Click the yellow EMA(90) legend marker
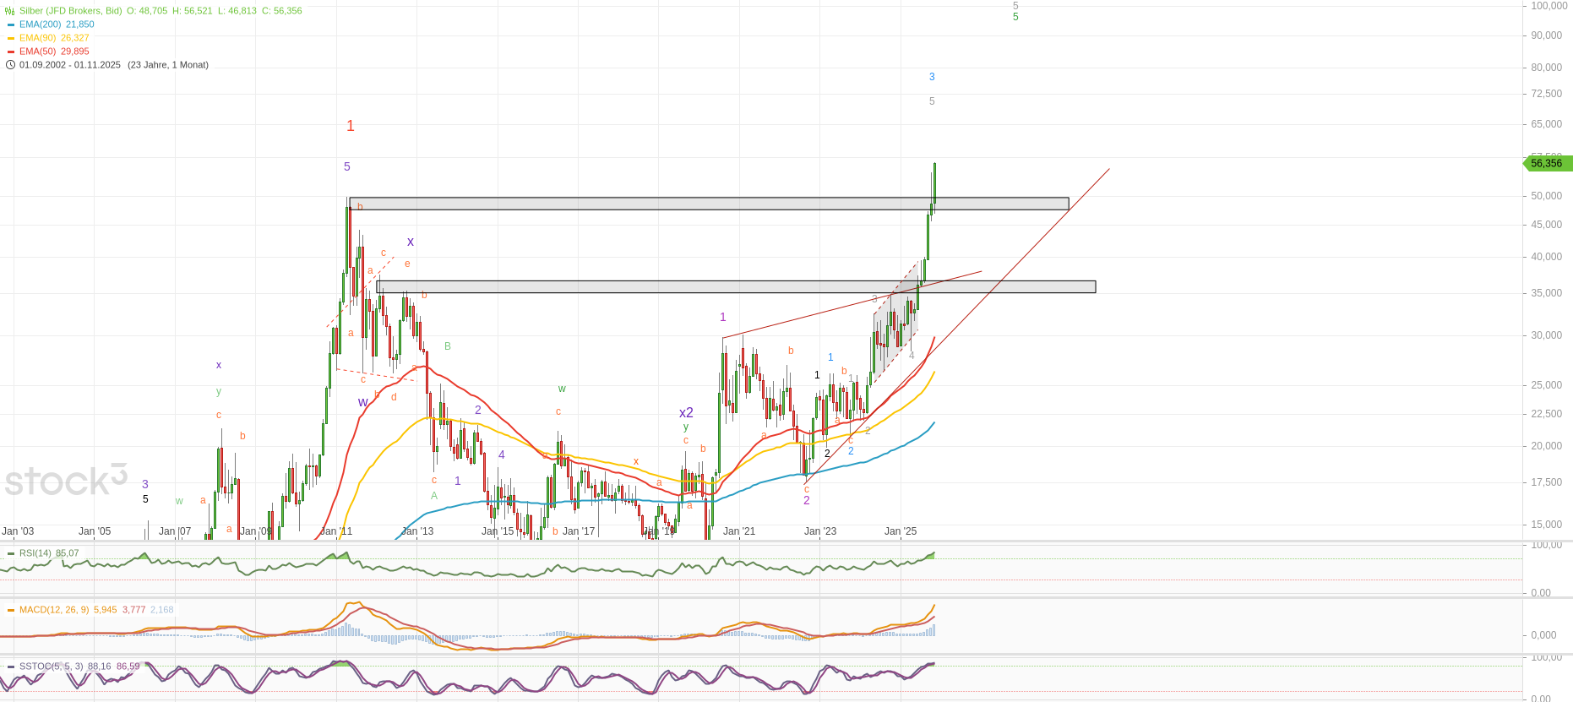Image resolution: width=1573 pixels, height=702 pixels. point(10,38)
